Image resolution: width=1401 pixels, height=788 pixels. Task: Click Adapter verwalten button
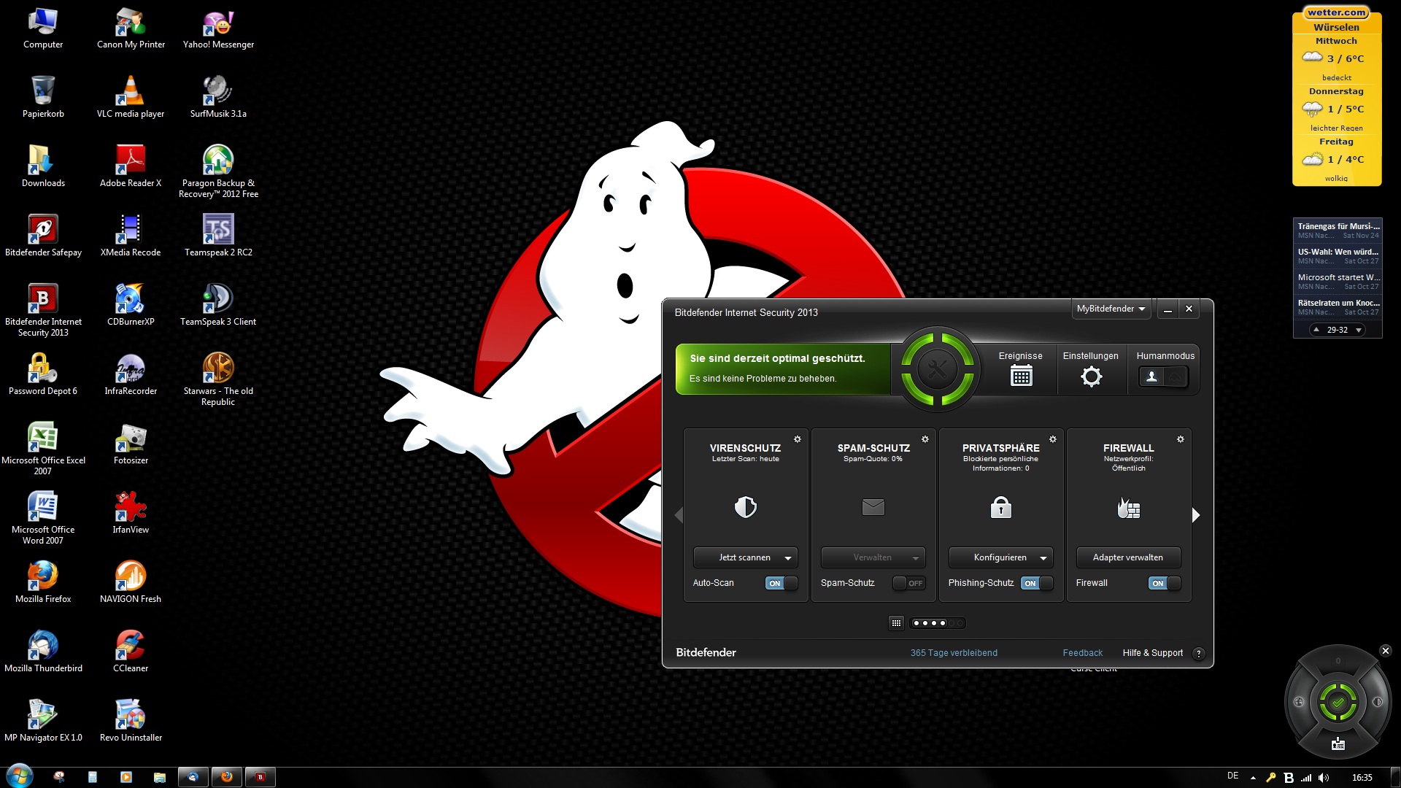[1128, 557]
